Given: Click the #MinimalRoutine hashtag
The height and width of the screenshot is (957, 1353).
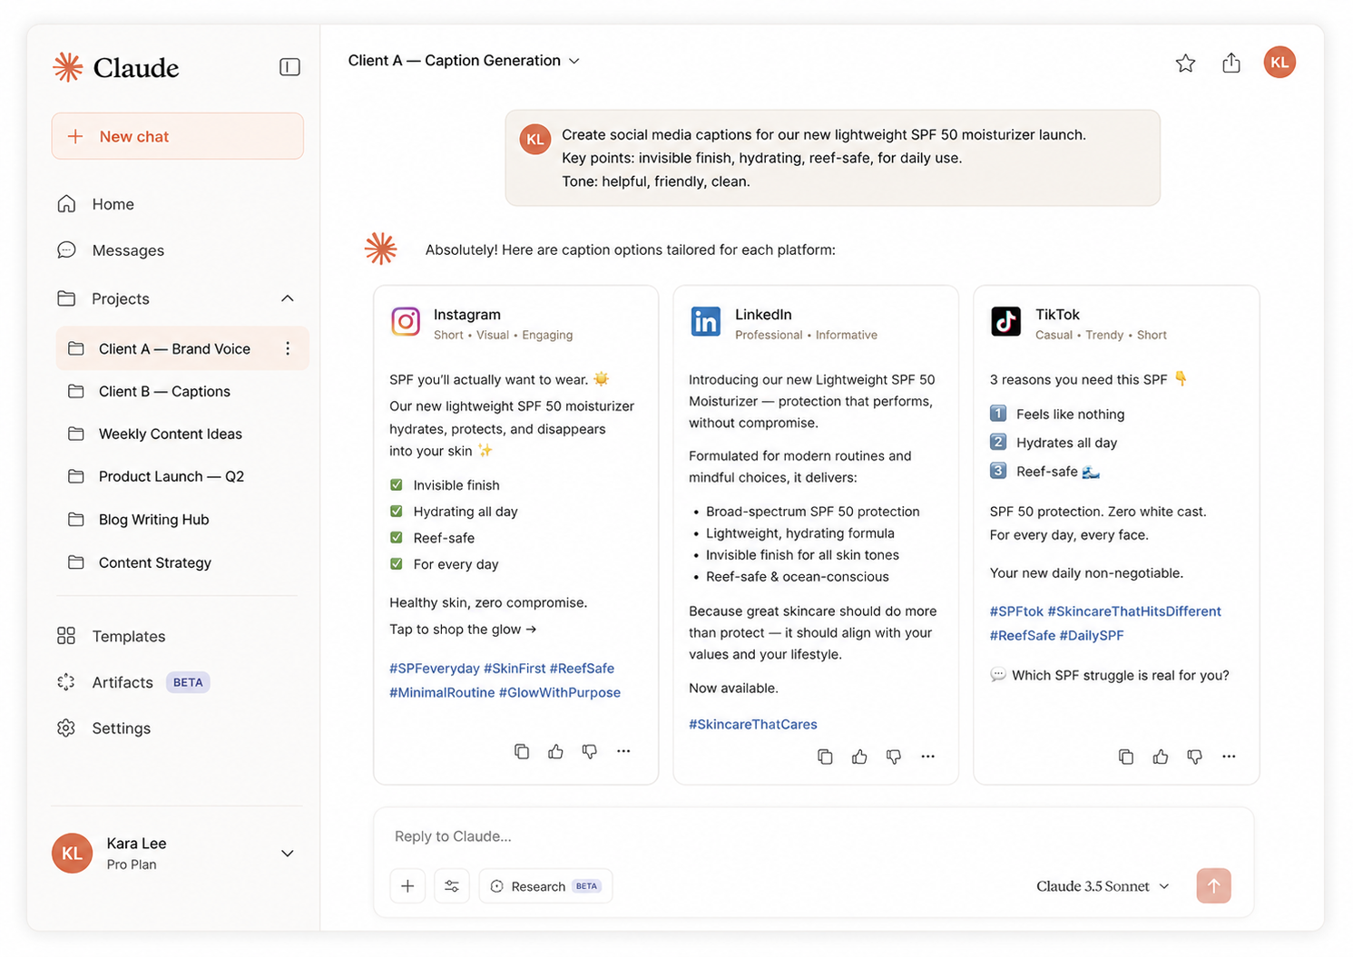Looking at the screenshot, I should (x=442, y=692).
